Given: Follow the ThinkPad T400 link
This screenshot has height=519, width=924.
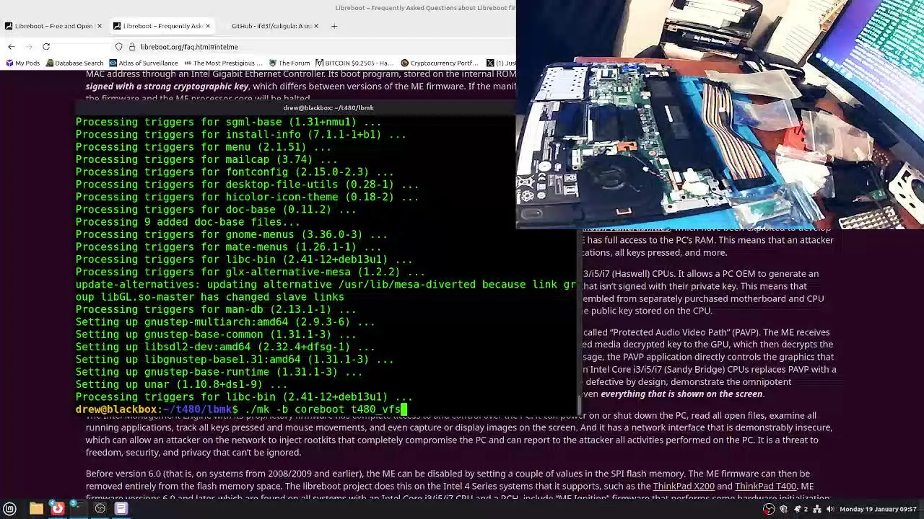Looking at the screenshot, I should pyautogui.click(x=765, y=487).
